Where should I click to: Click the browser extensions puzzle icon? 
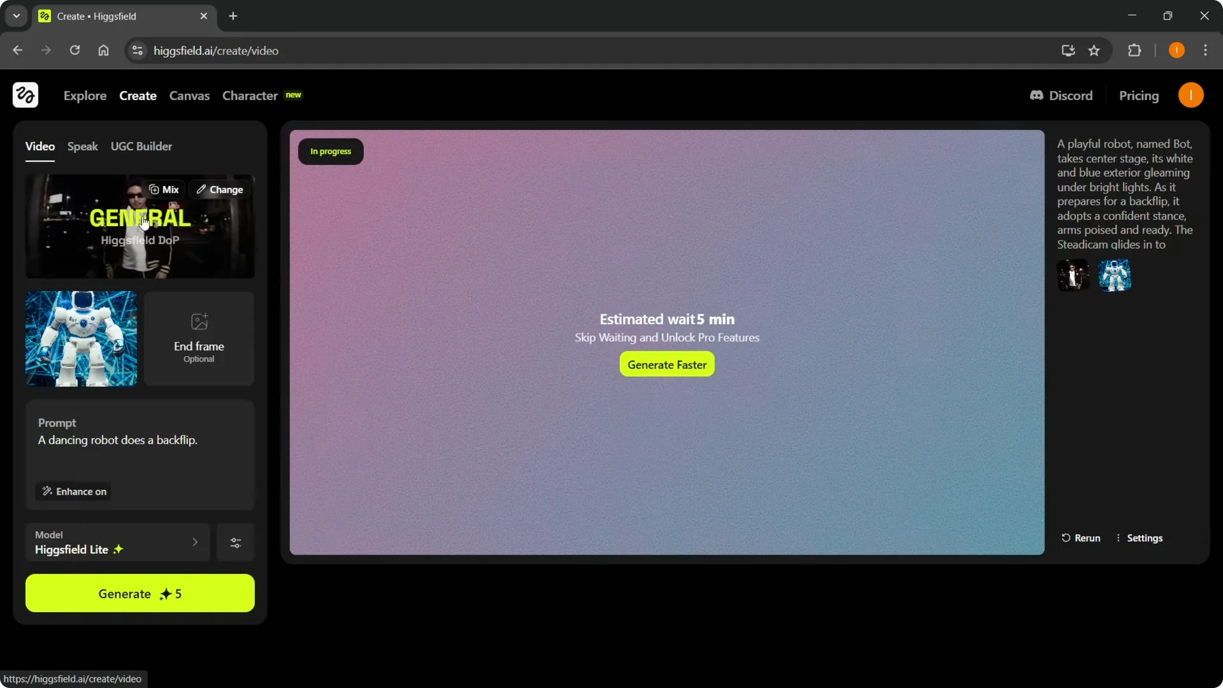1136,50
